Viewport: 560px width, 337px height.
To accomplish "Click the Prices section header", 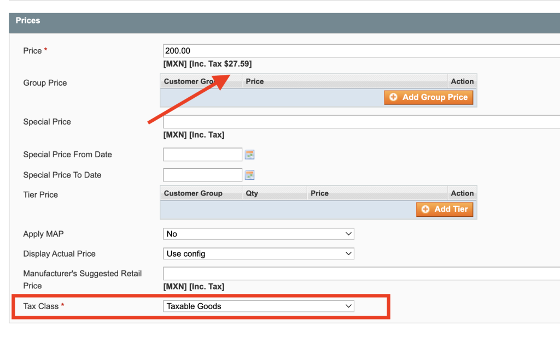I will (284, 23).
